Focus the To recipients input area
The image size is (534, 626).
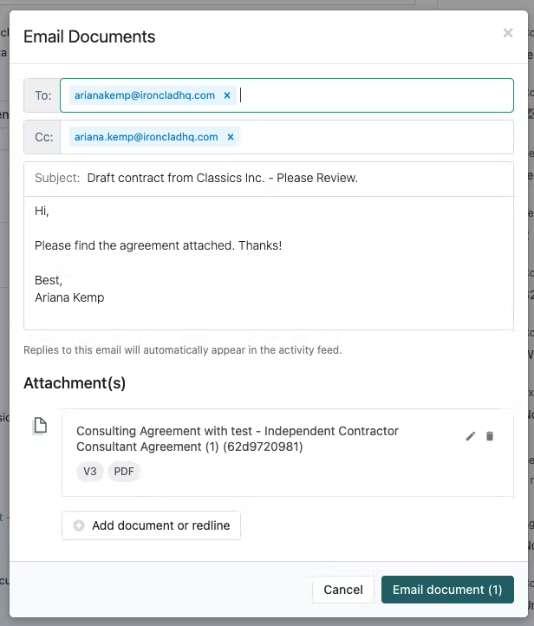tap(373, 95)
